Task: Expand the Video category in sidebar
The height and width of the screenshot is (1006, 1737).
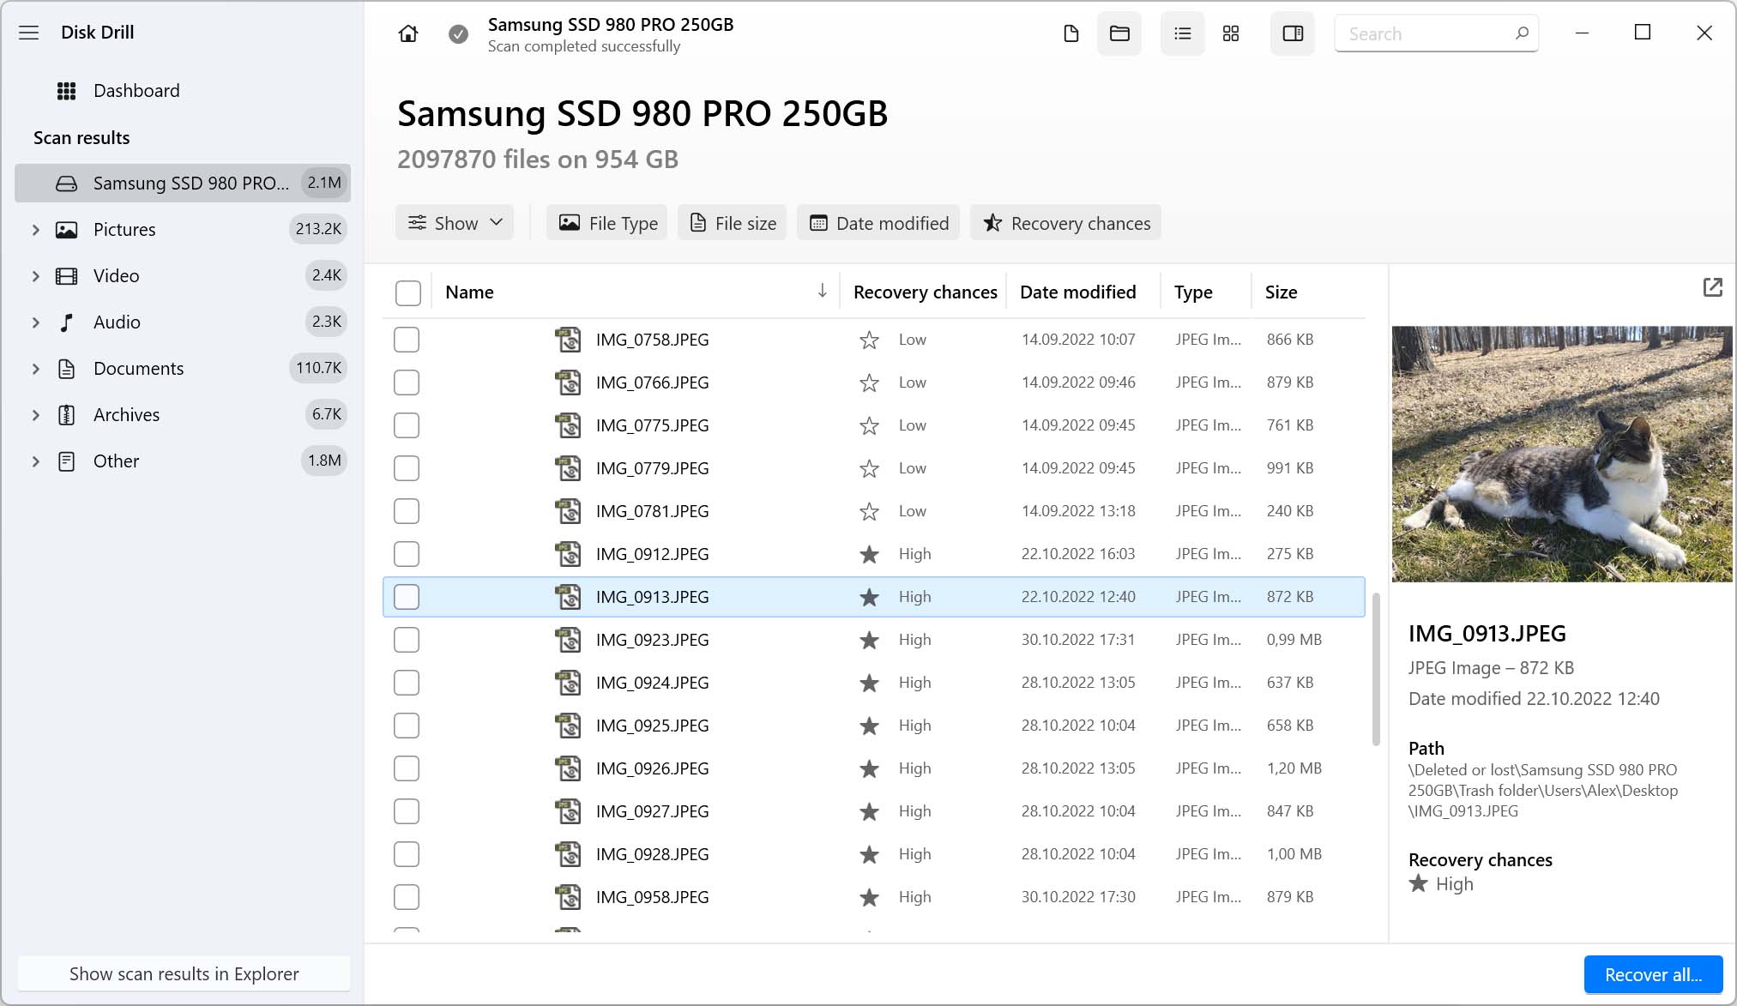Action: point(33,275)
